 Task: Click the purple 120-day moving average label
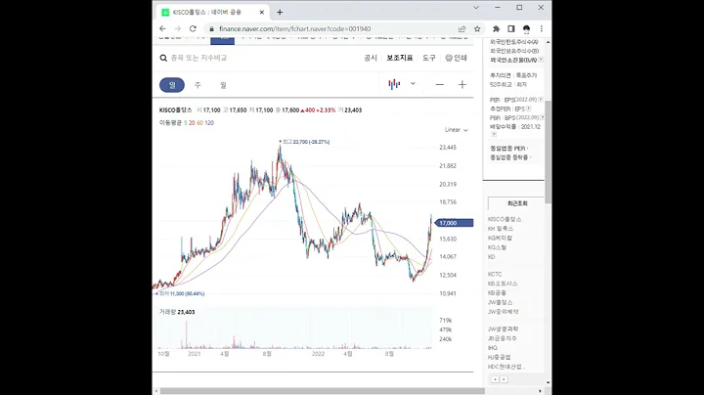click(209, 123)
